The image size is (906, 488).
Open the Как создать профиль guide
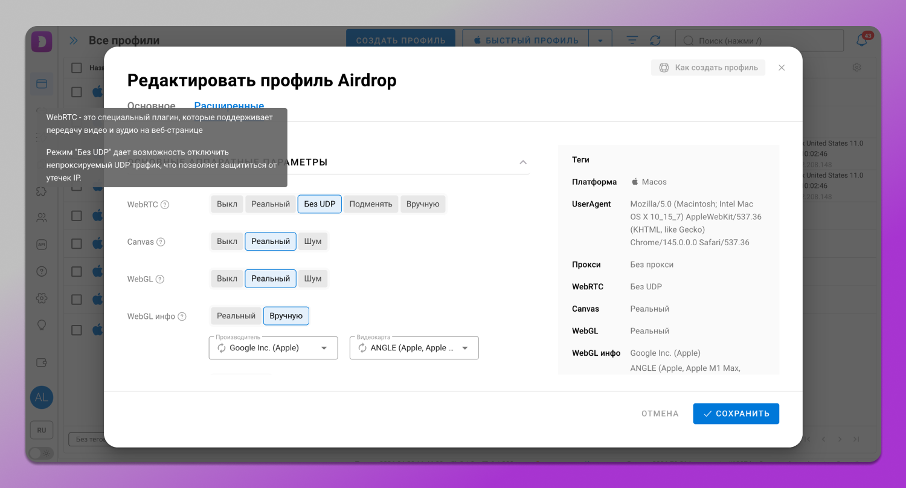[708, 68]
